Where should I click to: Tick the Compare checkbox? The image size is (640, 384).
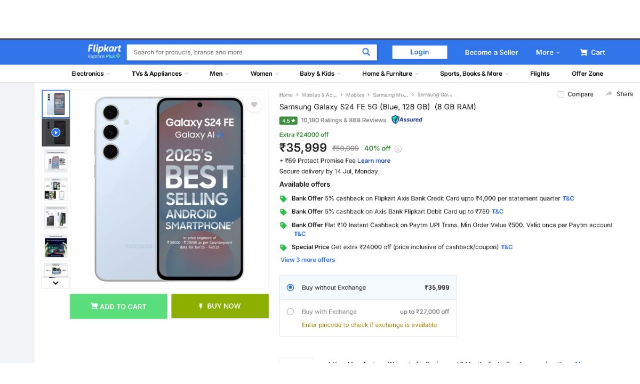[561, 94]
